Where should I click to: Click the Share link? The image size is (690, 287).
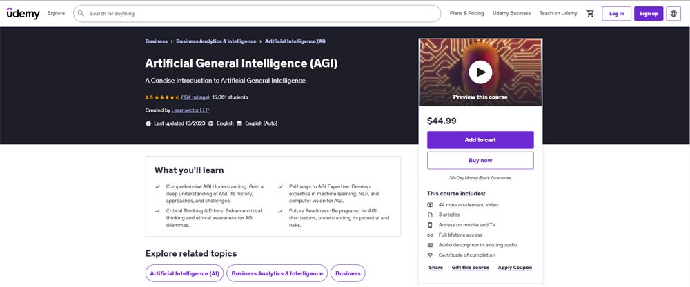(435, 268)
